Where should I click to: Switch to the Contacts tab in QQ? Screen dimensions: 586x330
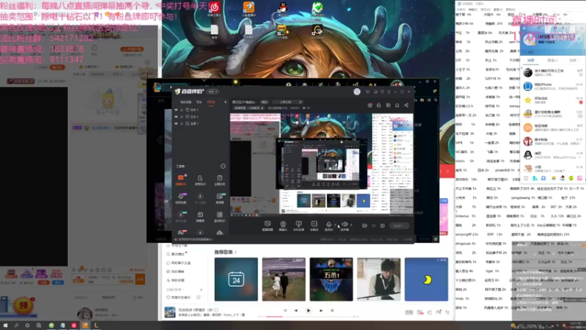552,60
